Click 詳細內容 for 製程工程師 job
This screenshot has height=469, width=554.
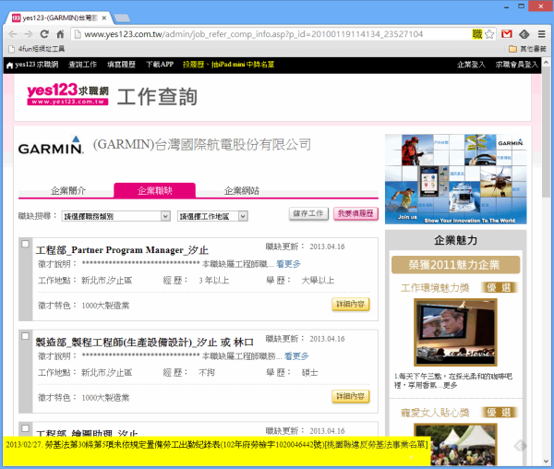coord(350,396)
